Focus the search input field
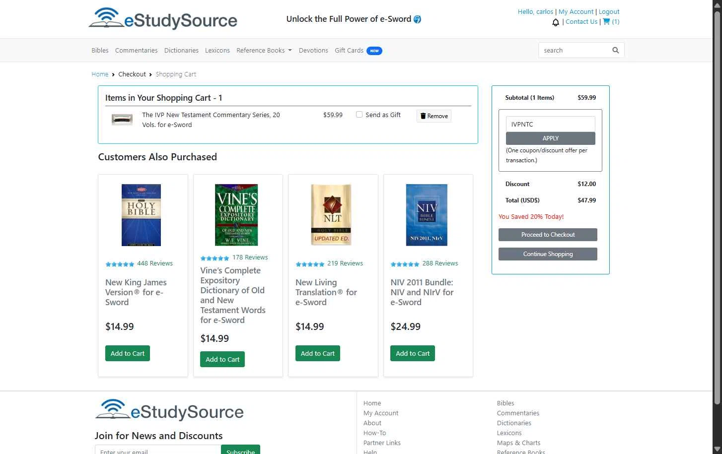This screenshot has width=722, height=454. [575, 50]
